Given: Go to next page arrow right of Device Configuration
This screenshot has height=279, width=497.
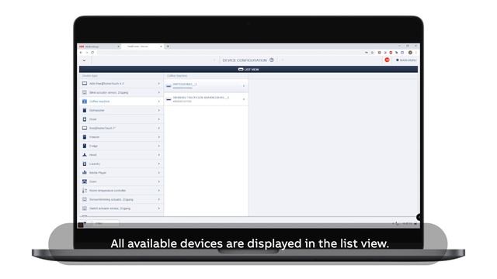Looking at the screenshot, I should [x=283, y=60].
